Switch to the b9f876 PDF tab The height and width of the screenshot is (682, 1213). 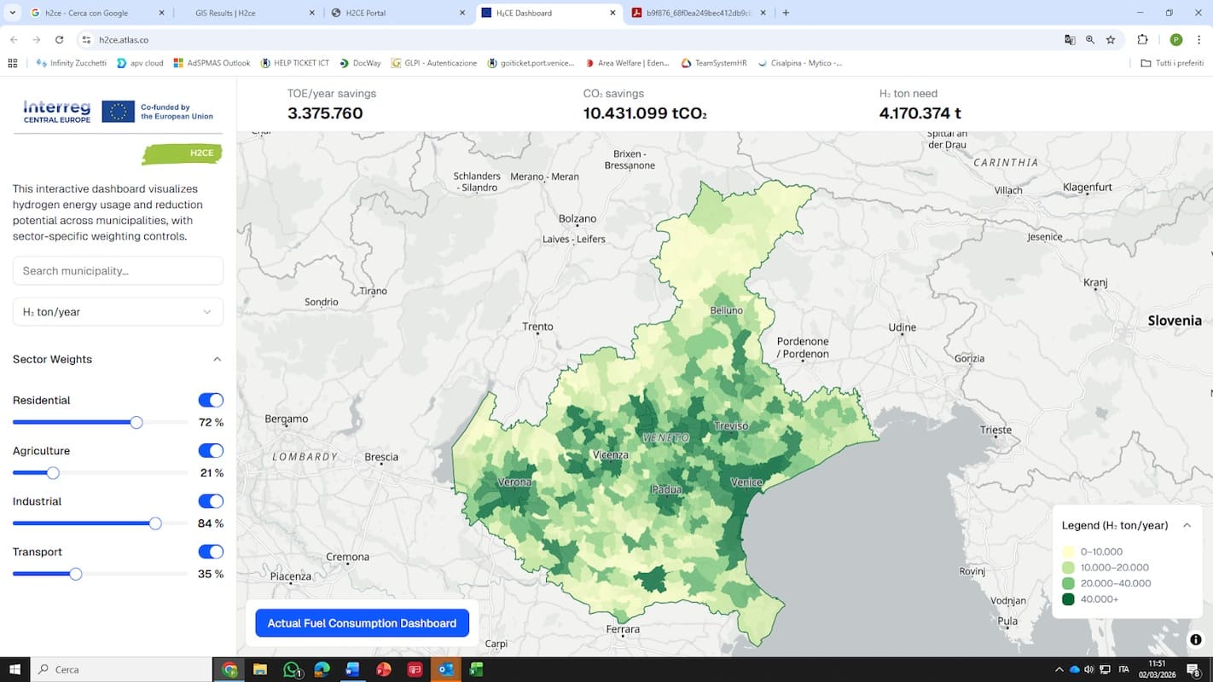point(698,13)
